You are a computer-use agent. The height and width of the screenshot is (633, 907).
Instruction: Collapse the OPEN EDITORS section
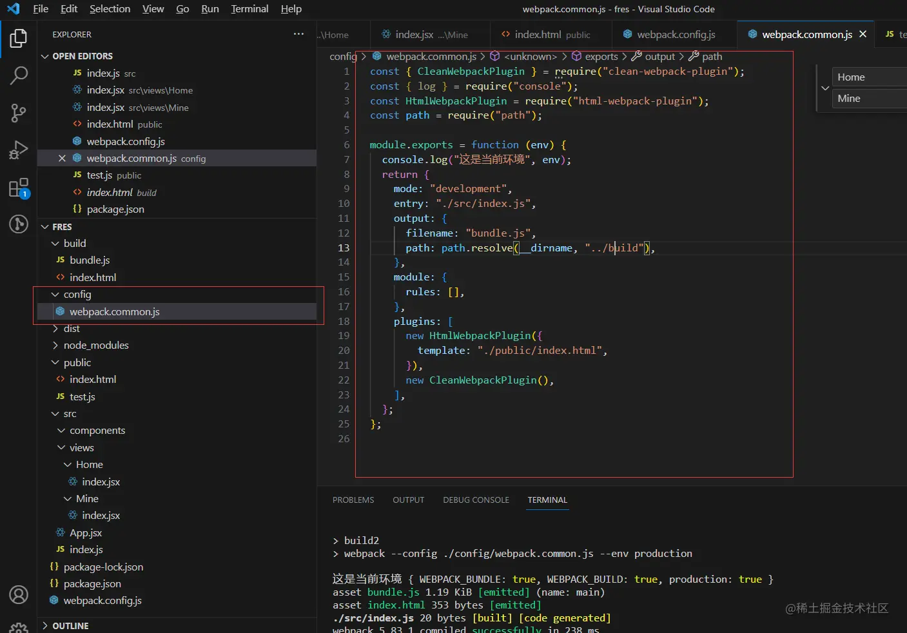(x=45, y=56)
